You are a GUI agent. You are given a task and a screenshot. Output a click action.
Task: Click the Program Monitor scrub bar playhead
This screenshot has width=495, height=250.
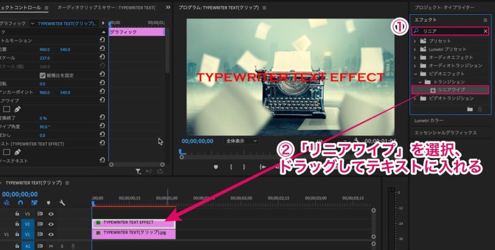(x=182, y=152)
